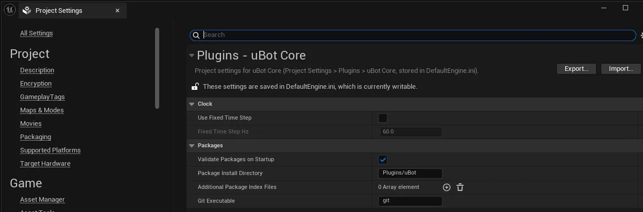Enable Use Fixed Time Step checkbox
Screen dimensions: 643x212
pos(383,118)
